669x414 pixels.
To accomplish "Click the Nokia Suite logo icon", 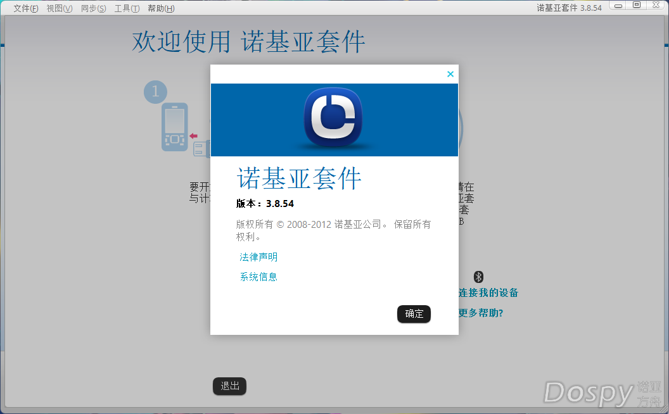I will click(x=333, y=118).
